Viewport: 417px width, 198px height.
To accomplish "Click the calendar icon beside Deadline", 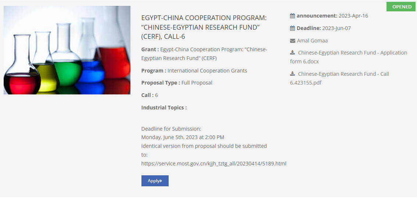I will (292, 28).
